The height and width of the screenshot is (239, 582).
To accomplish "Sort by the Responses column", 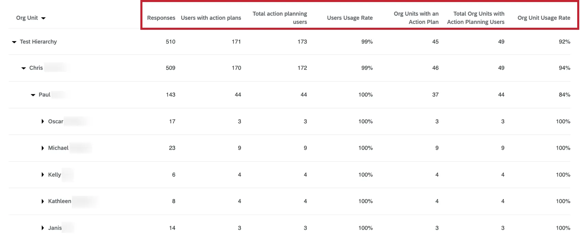I will [161, 18].
